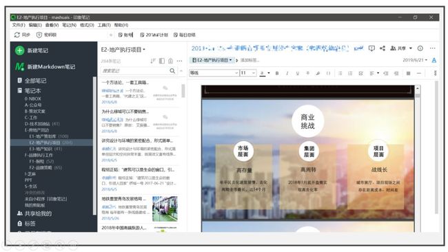Select the highlighted E2-地产执行项目 notebook
Screen dimensions: 448x252
coord(51,143)
